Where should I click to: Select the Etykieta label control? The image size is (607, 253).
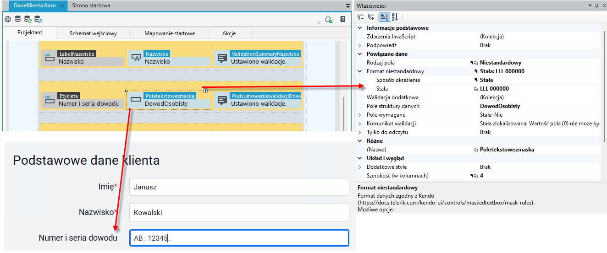[x=83, y=100]
